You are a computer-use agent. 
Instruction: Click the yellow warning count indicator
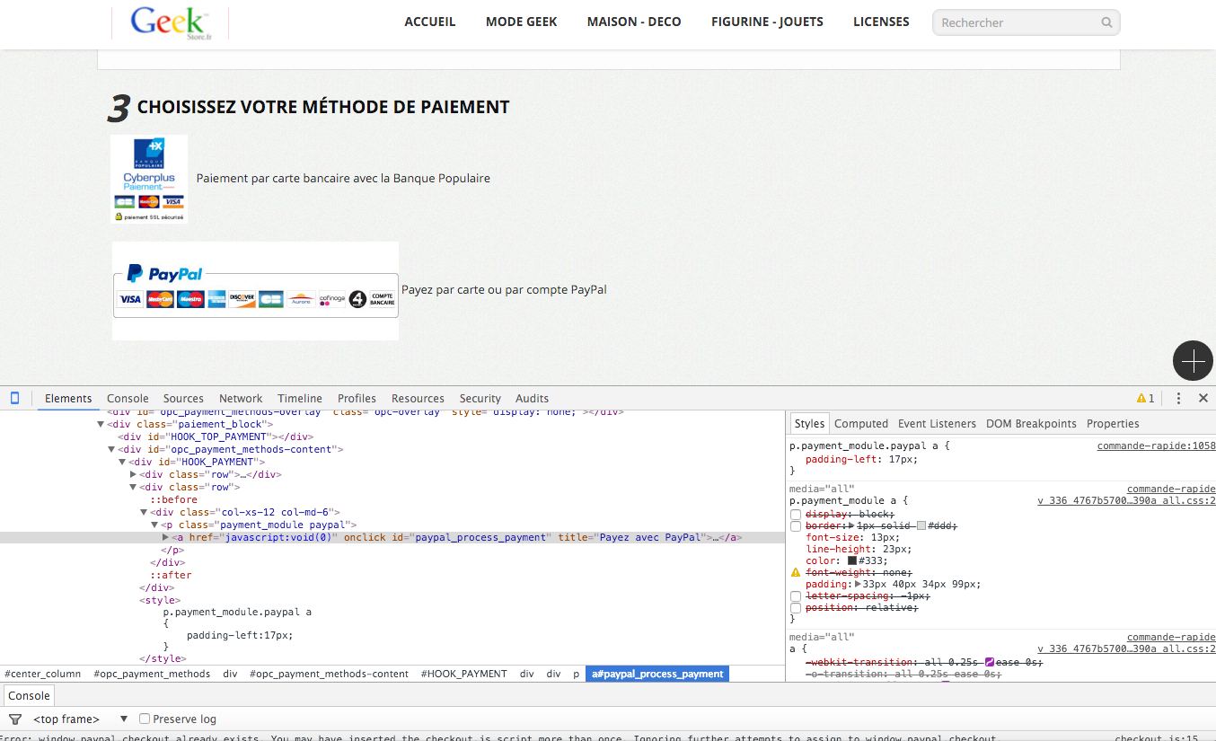click(x=1145, y=398)
